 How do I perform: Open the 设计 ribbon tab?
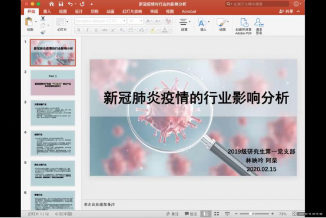[x=79, y=11]
